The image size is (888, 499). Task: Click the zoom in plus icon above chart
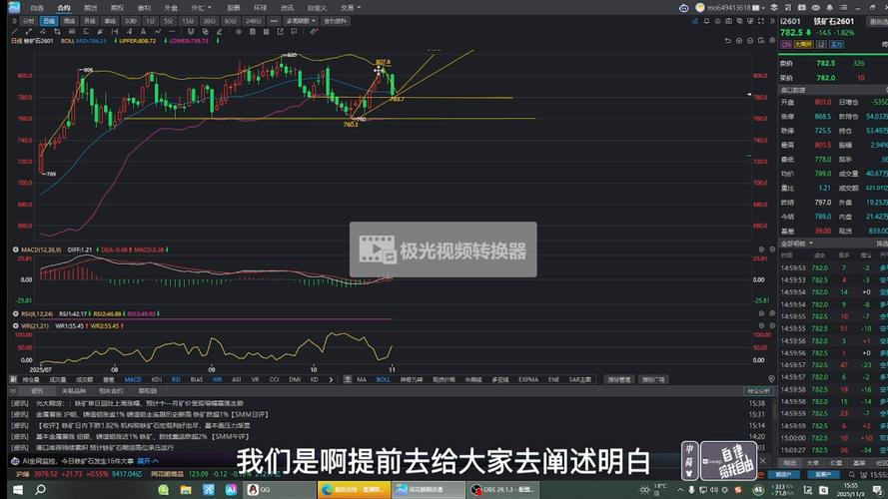tap(739, 41)
